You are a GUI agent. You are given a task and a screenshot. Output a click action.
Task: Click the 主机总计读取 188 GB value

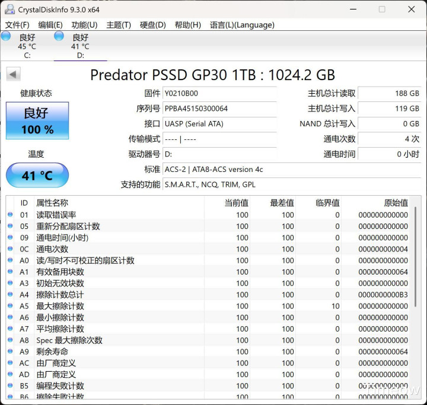390,94
